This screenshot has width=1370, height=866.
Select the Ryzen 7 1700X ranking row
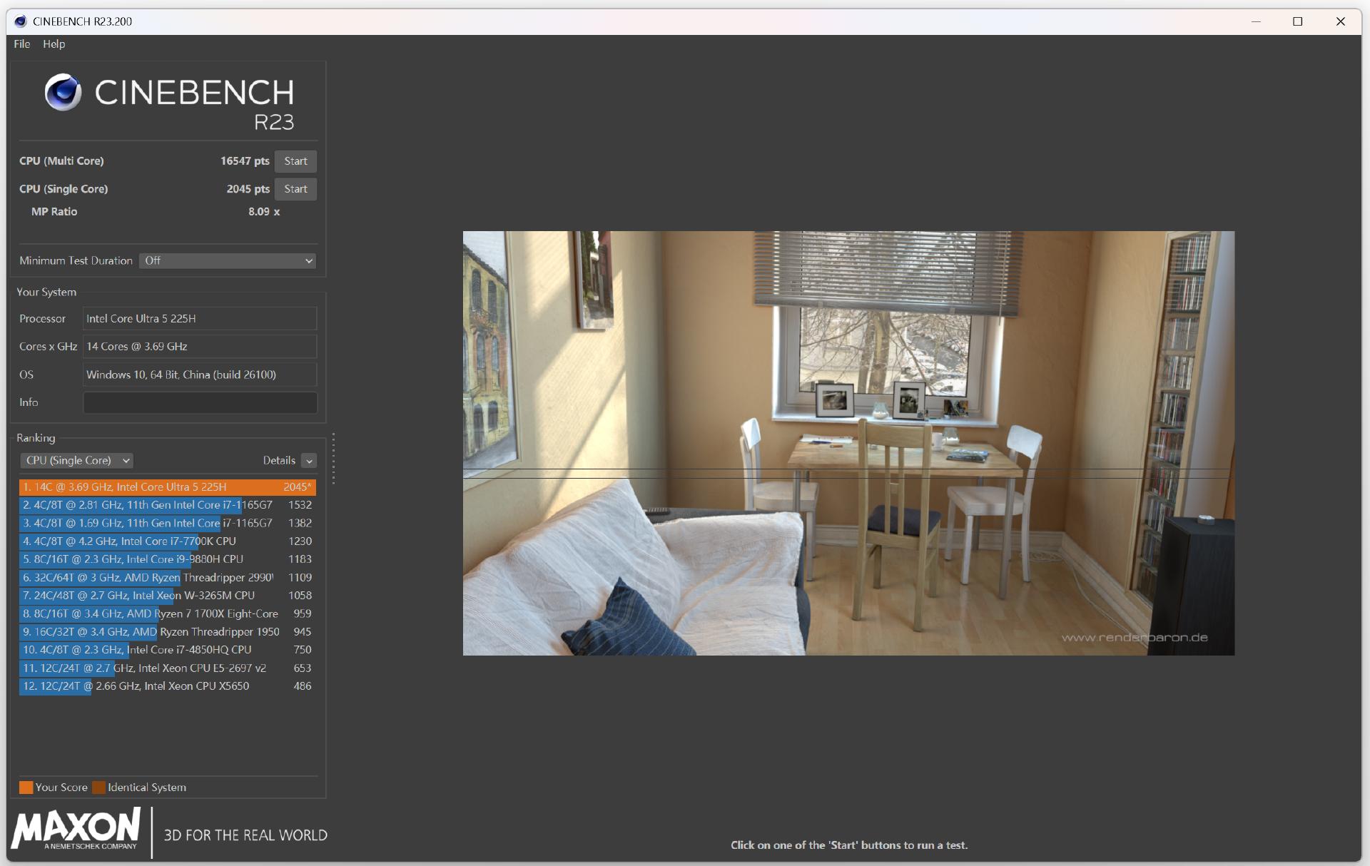click(167, 613)
